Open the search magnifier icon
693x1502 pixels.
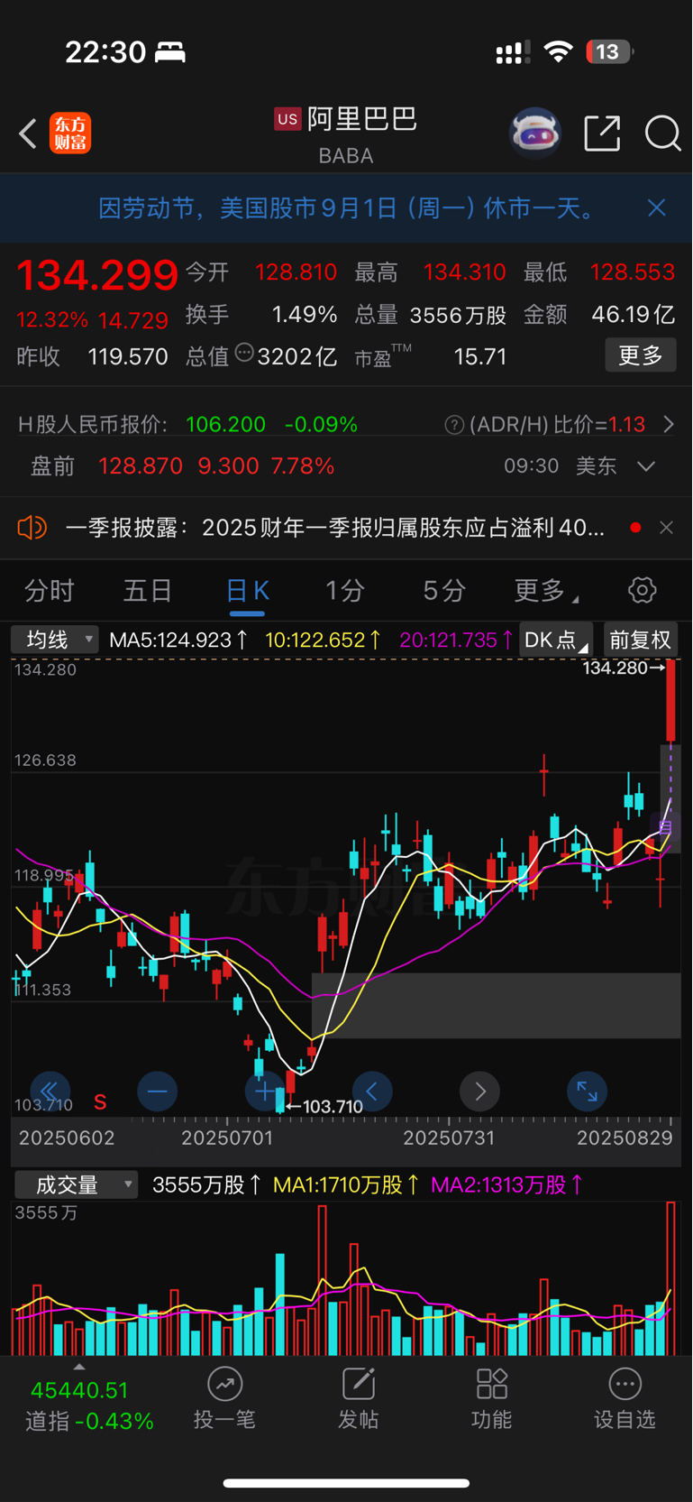pyautogui.click(x=662, y=134)
